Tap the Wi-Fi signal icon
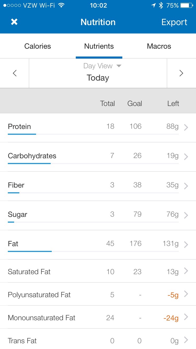 click(61, 5)
